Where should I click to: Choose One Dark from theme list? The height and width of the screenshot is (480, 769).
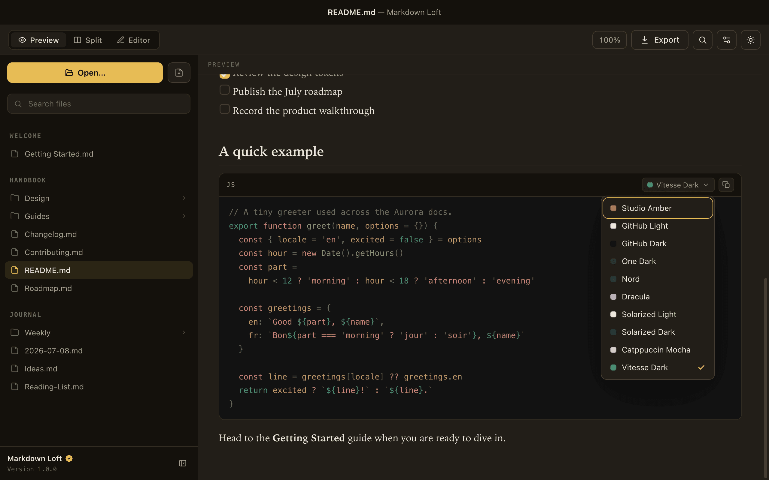coord(658,261)
